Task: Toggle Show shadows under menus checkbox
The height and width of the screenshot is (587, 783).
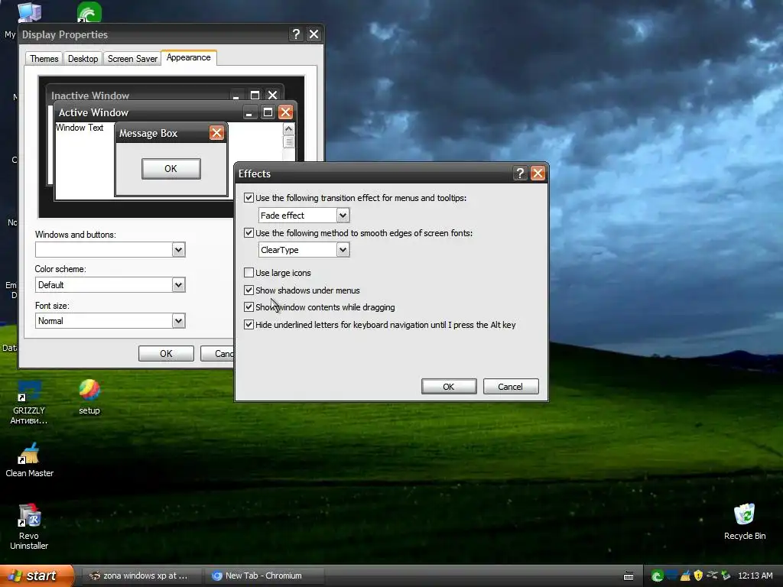Action: click(x=249, y=290)
